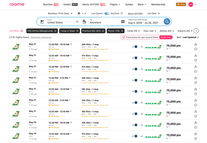Click the Departure Date Range field
Image resolution: width=207 pixels, height=143 pixels.
143,21
